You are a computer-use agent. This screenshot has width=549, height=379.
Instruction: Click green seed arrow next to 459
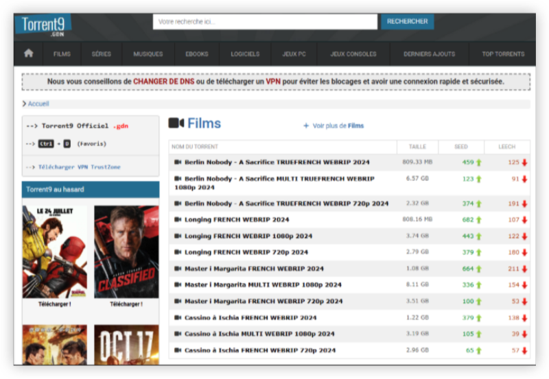coord(478,162)
